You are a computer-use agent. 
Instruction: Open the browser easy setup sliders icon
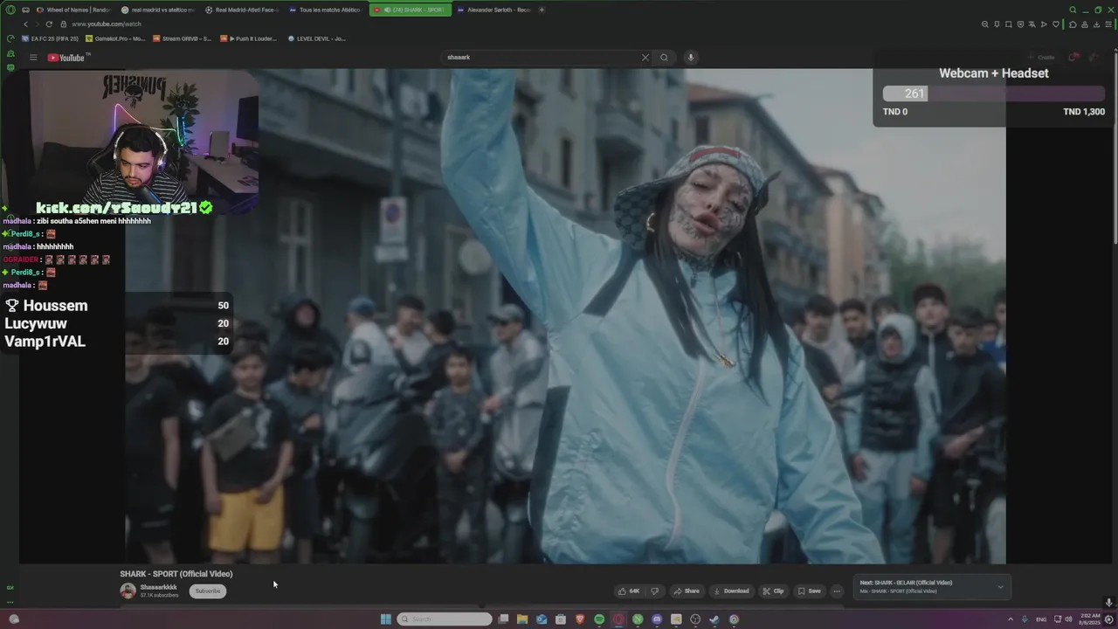coord(1108,24)
